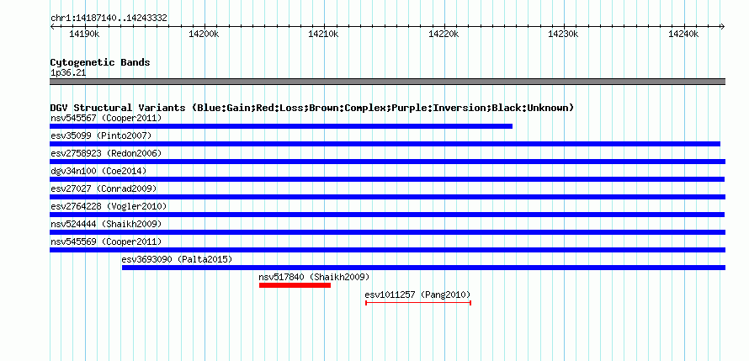Open the nsv524444 (Shaikh2009) label
This screenshot has height=361, width=749.
[106, 224]
